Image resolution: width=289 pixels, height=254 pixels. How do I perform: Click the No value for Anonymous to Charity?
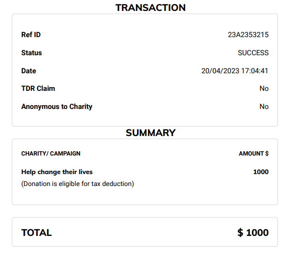click(x=264, y=107)
